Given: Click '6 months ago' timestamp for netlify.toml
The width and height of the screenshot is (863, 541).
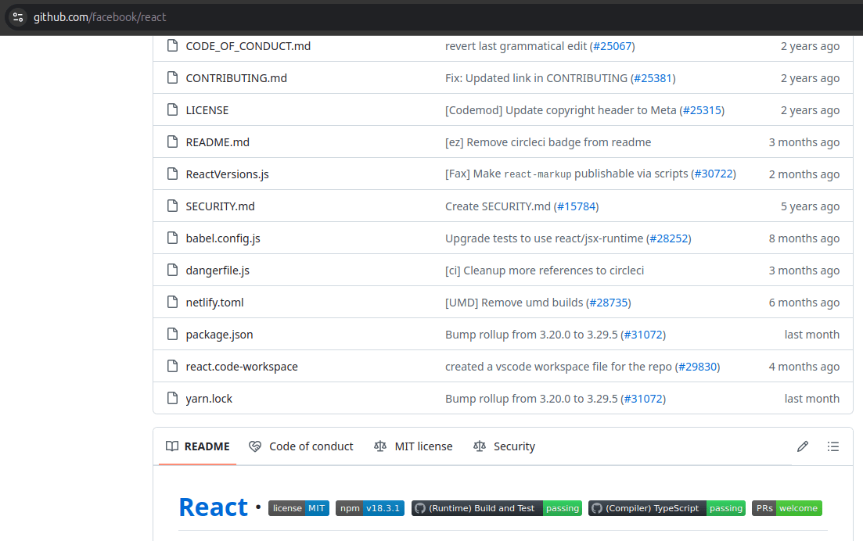Looking at the screenshot, I should click(x=804, y=303).
